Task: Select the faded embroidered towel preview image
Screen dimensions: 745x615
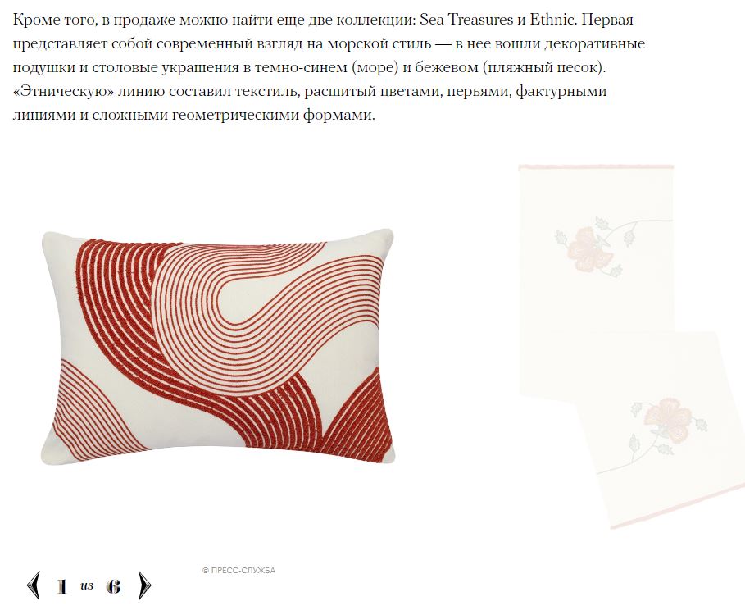Action: pyautogui.click(x=631, y=347)
